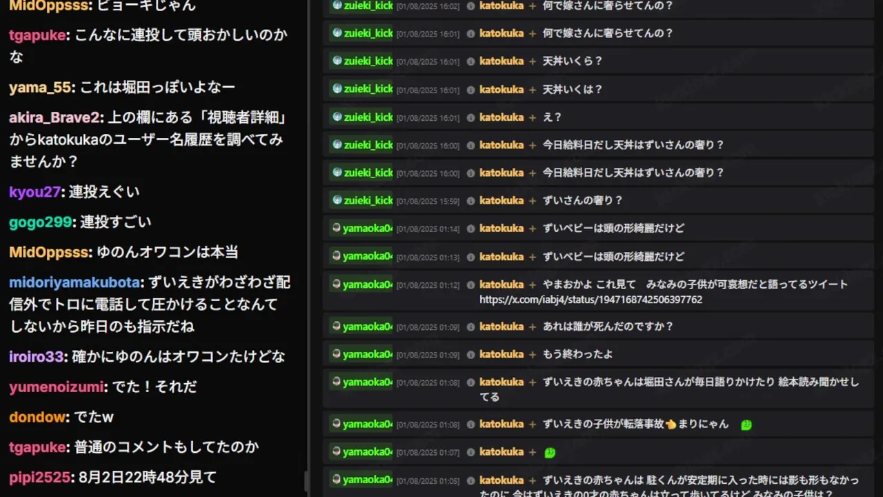
Task: Click chat username yumenoizumi
Action: 56,387
